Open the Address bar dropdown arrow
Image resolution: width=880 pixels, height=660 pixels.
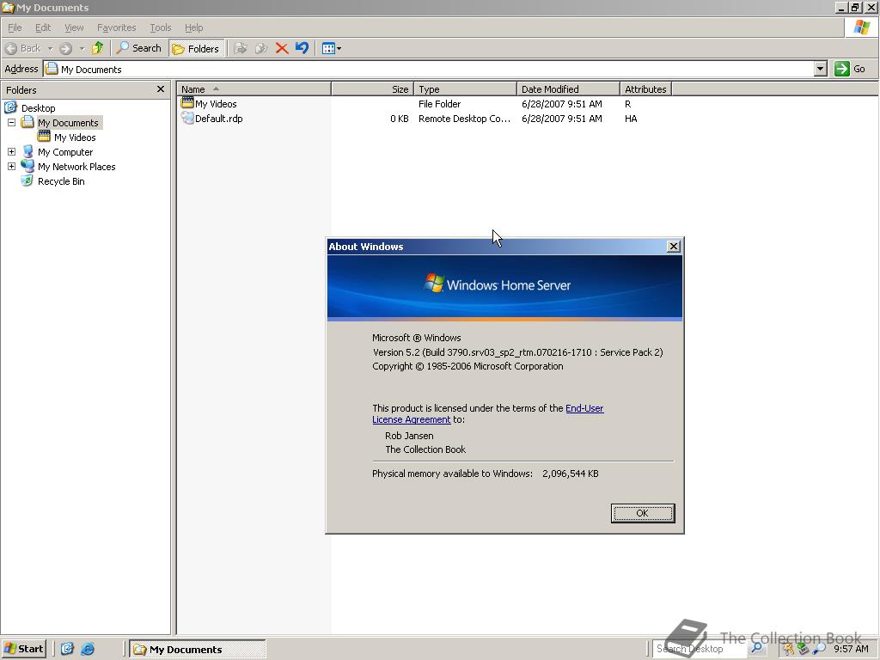tap(821, 69)
